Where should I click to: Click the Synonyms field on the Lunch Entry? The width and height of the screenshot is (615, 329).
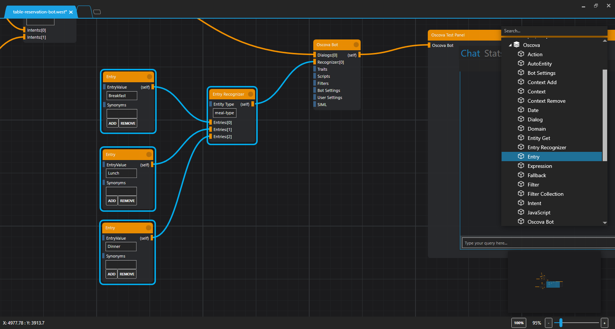[x=121, y=191]
